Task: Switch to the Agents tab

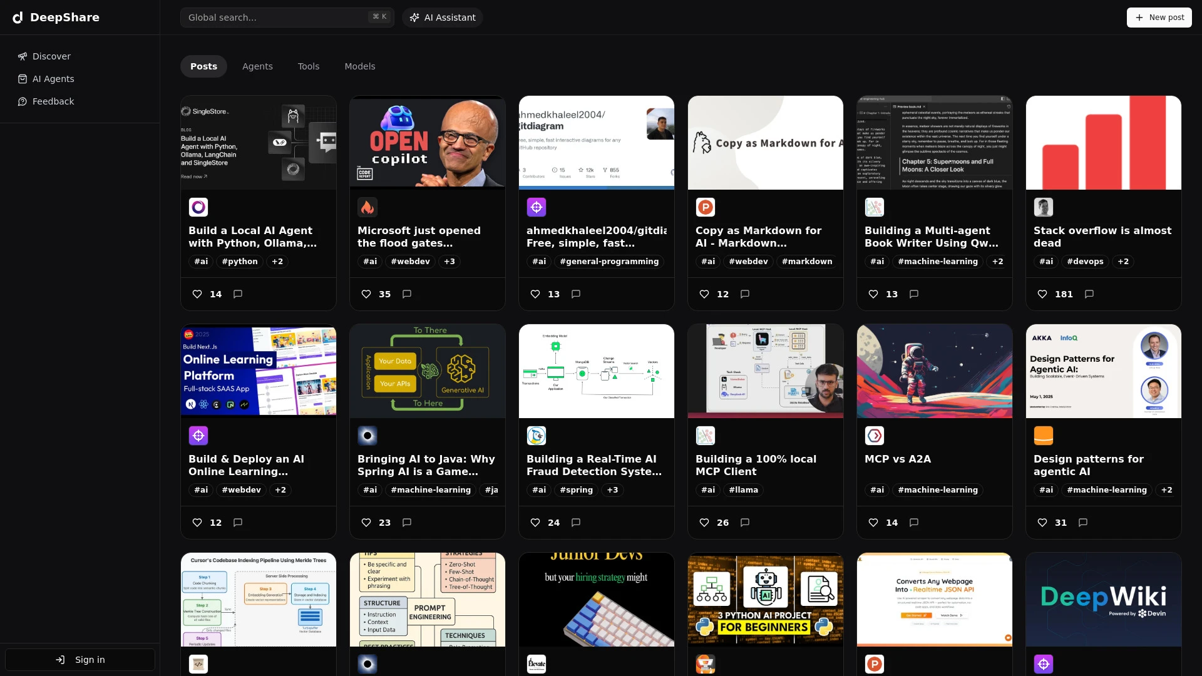Action: click(257, 66)
